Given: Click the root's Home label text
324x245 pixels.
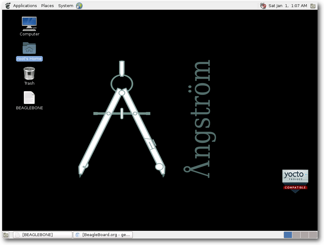Looking at the screenshot, I should coord(29,59).
